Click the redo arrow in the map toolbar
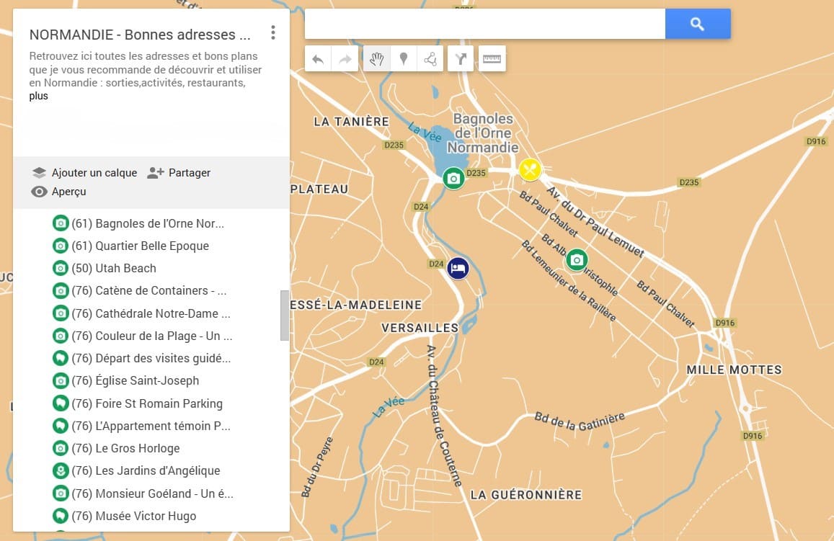 [x=345, y=59]
